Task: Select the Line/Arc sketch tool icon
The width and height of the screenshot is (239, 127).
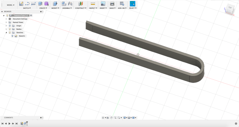Action: pos(27,4)
